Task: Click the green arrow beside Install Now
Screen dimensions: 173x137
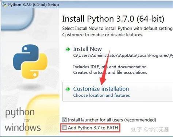Action: click(x=68, y=49)
